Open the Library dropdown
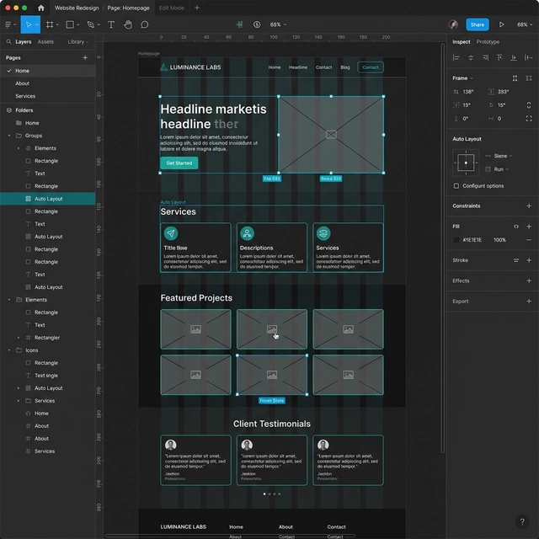The height and width of the screenshot is (539, 539). point(77,41)
